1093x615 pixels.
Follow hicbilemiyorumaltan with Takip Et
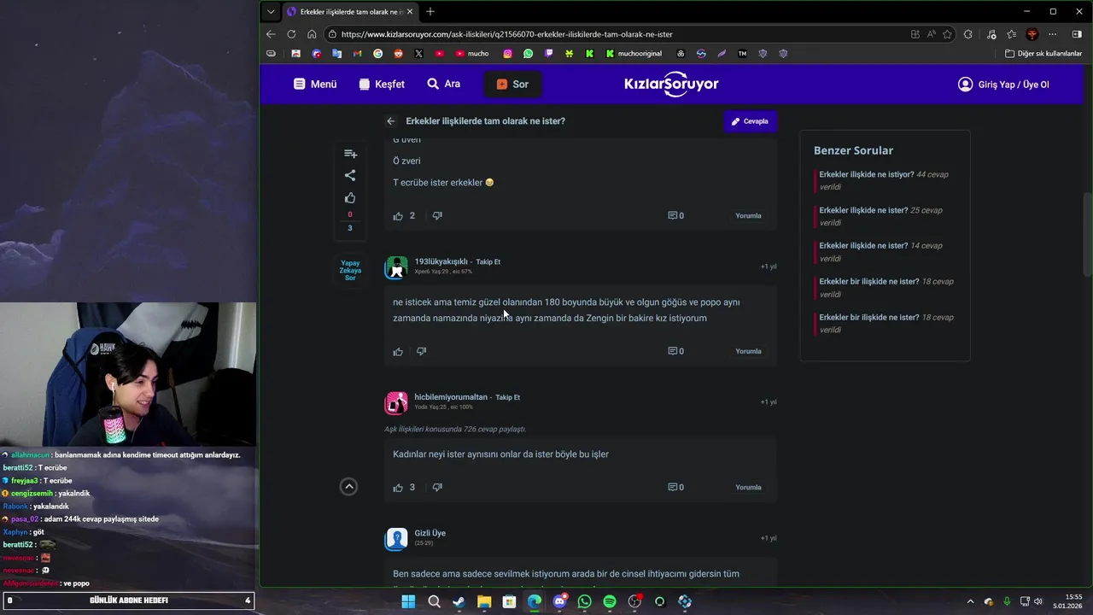(508, 397)
